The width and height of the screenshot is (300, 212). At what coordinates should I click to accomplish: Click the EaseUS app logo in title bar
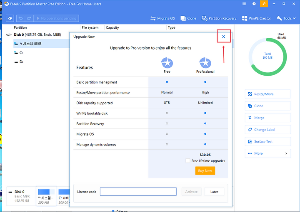[x=6, y=4]
